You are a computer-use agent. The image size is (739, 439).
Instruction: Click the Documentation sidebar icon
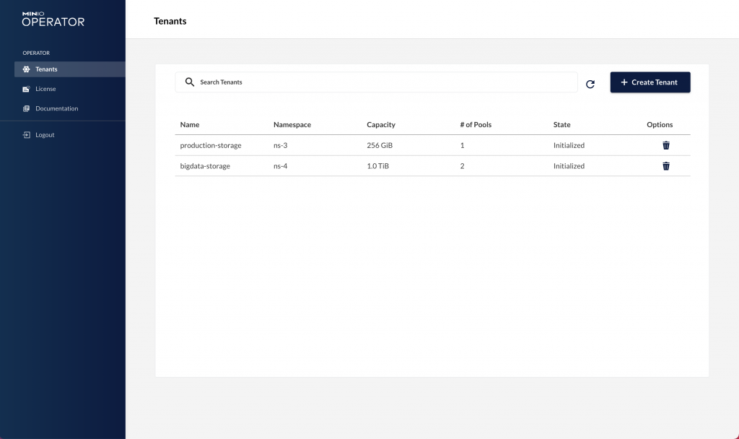click(x=27, y=108)
